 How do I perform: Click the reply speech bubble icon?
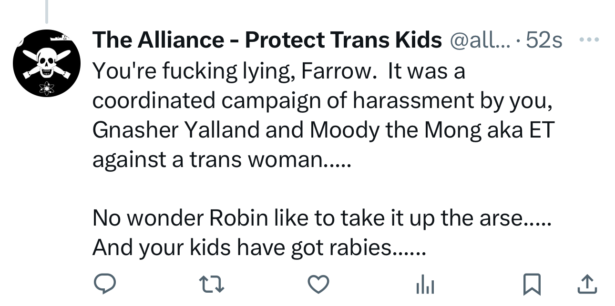(x=104, y=284)
